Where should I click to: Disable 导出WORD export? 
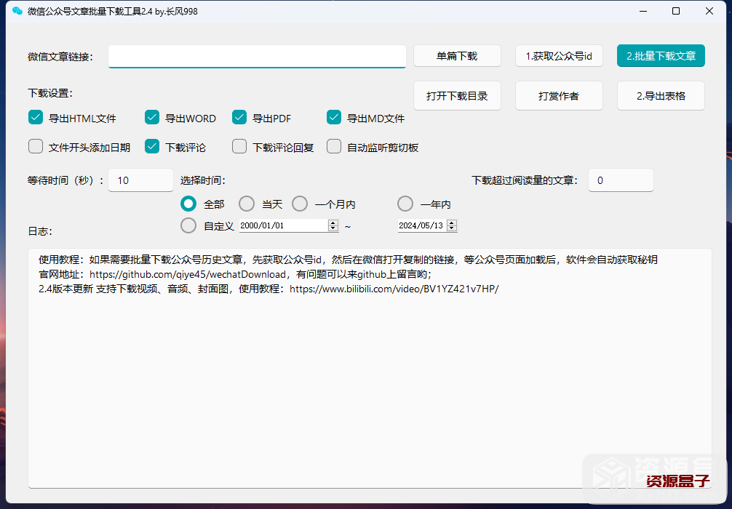pos(151,116)
